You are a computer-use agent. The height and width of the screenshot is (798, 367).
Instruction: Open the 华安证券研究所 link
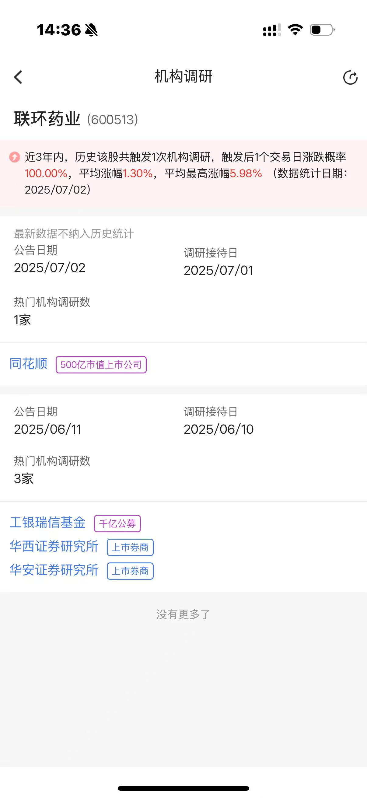(54, 570)
